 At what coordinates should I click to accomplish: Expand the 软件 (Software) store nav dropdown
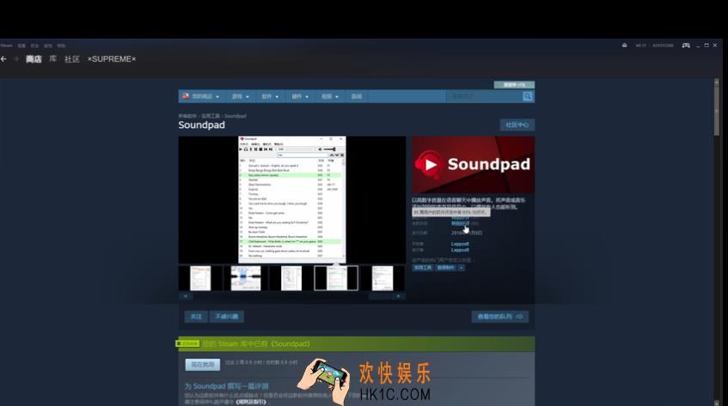tap(270, 96)
